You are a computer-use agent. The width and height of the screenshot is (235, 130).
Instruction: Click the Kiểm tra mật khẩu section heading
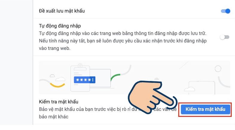coord(59,102)
